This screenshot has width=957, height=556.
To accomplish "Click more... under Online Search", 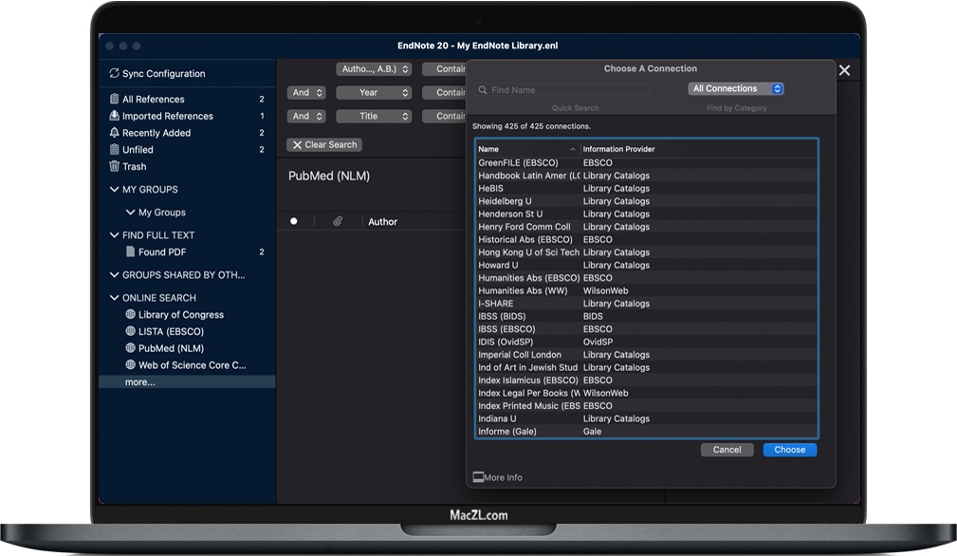I will pos(139,382).
